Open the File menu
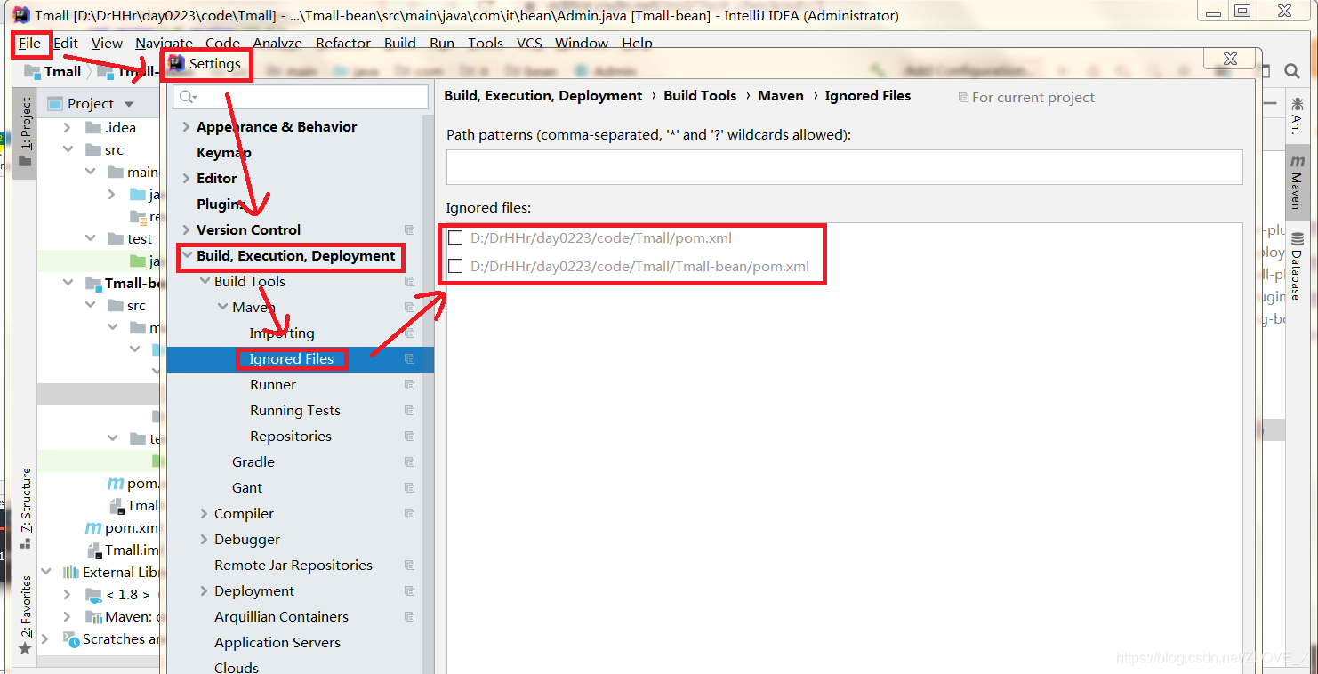This screenshot has height=674, width=1318. (29, 43)
